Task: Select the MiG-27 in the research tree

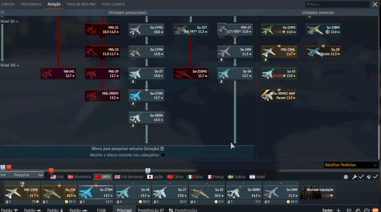Action: 235,30
